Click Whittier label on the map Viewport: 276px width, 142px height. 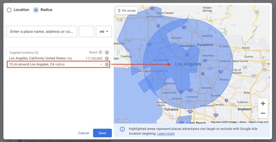[x=224, y=79]
